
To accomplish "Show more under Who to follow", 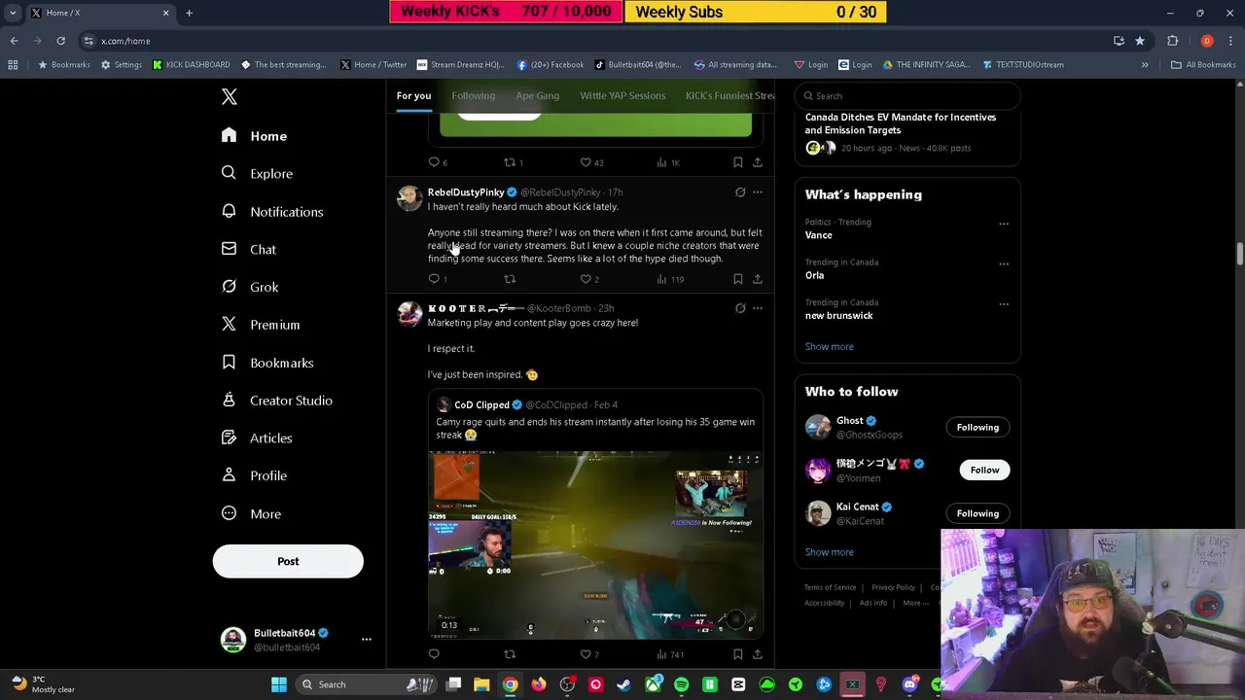I will pyautogui.click(x=829, y=552).
